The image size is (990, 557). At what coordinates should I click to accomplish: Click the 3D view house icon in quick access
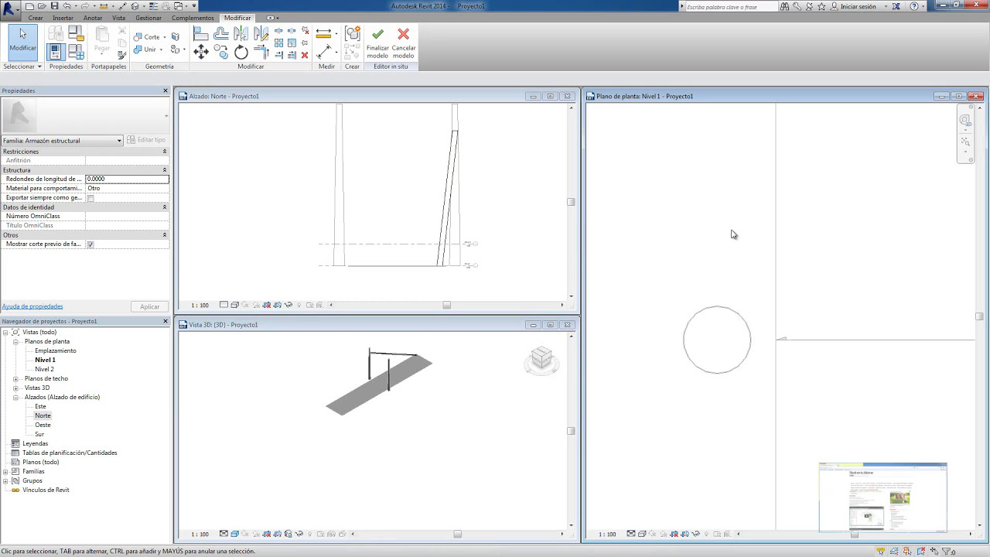[x=135, y=6]
